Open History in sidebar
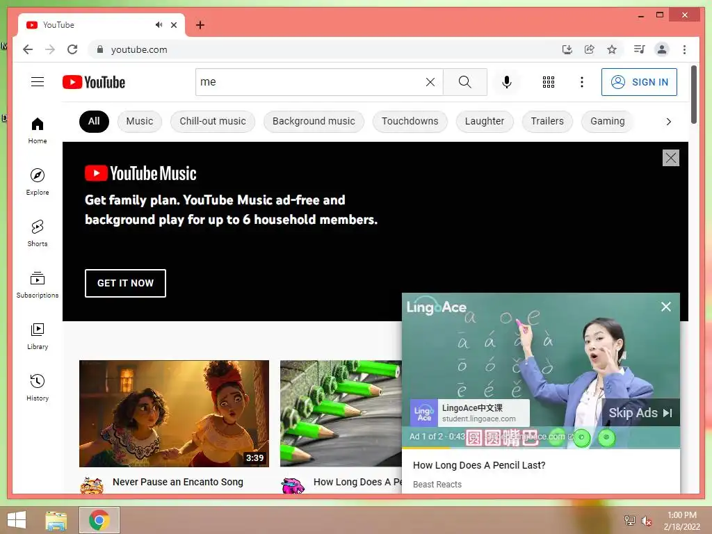 pyautogui.click(x=38, y=387)
